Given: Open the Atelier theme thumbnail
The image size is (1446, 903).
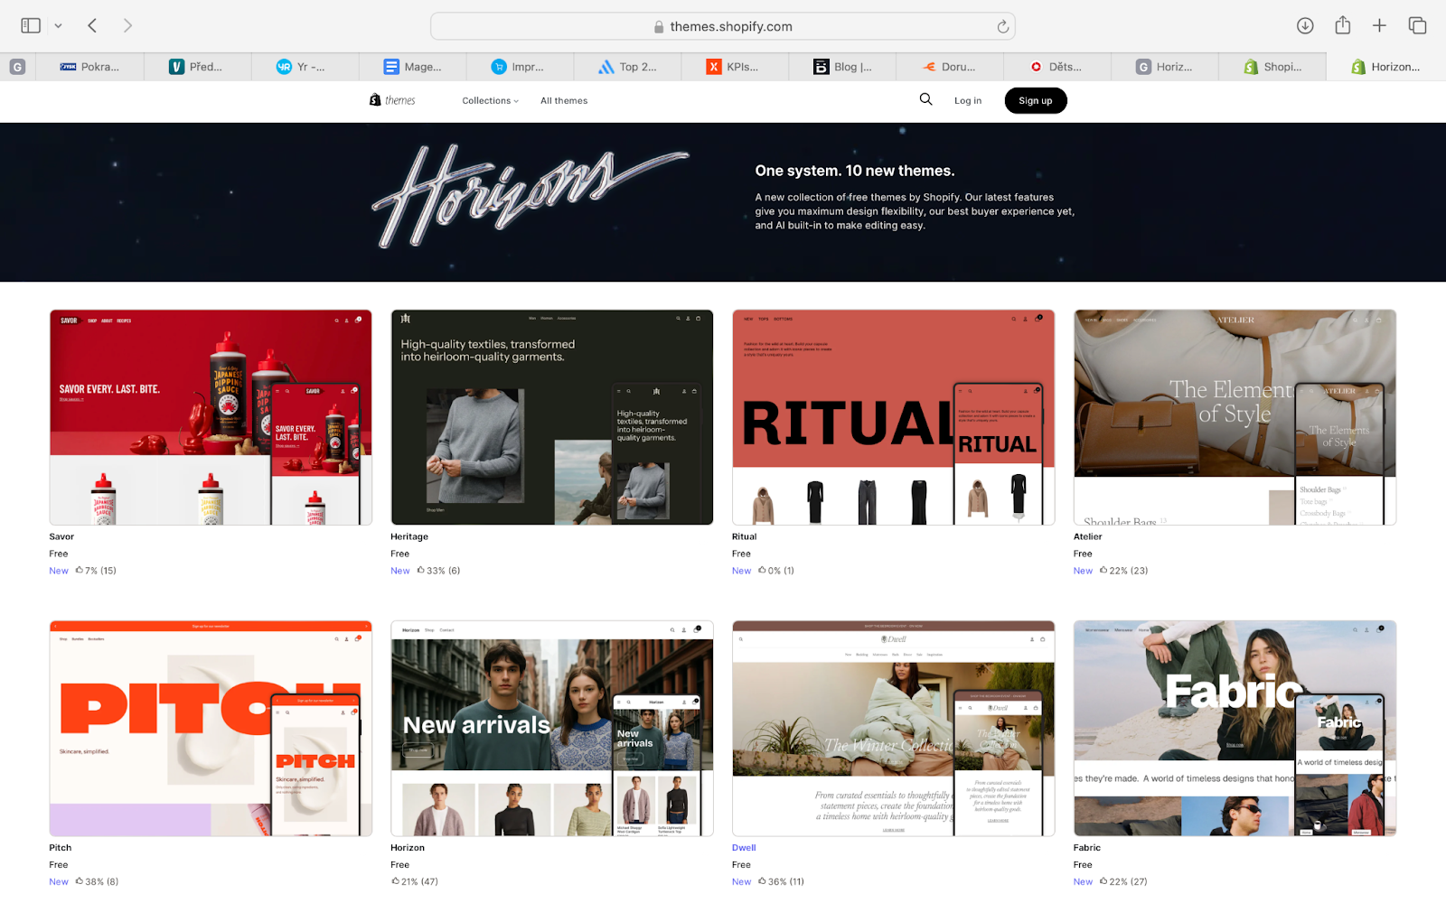Looking at the screenshot, I should [1235, 417].
